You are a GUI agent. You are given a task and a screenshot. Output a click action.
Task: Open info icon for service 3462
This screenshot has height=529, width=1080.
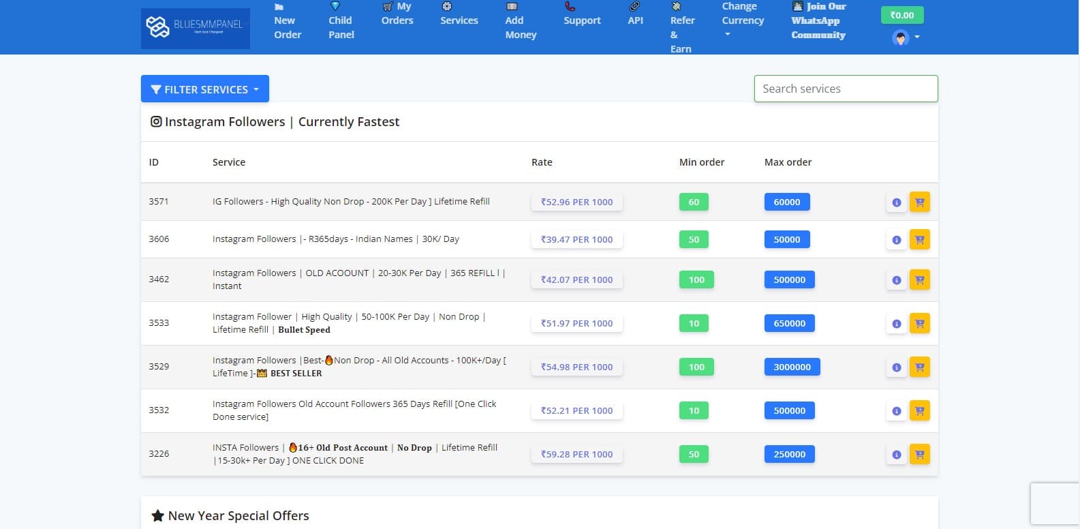tap(896, 280)
